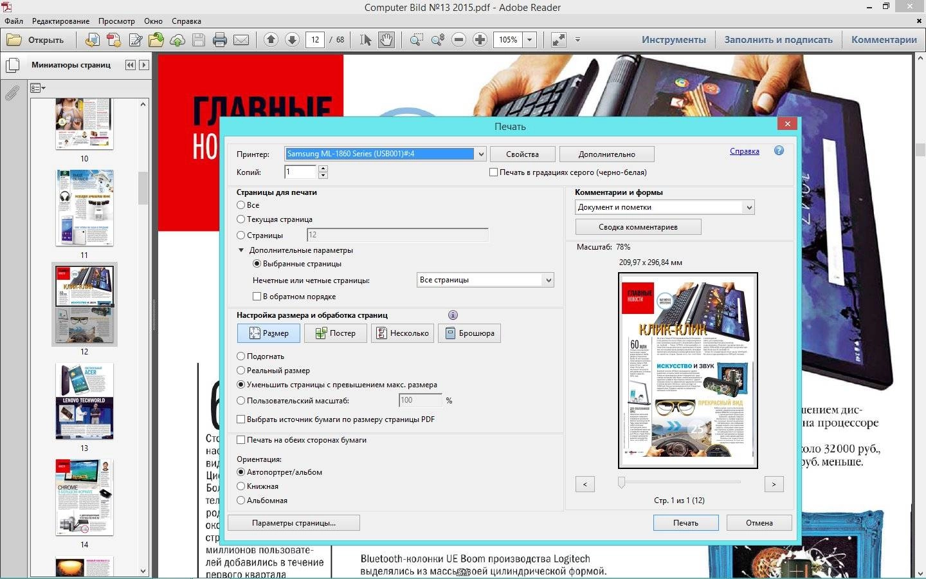Open the attachments paperclip panel
926x579 pixels.
(x=12, y=93)
